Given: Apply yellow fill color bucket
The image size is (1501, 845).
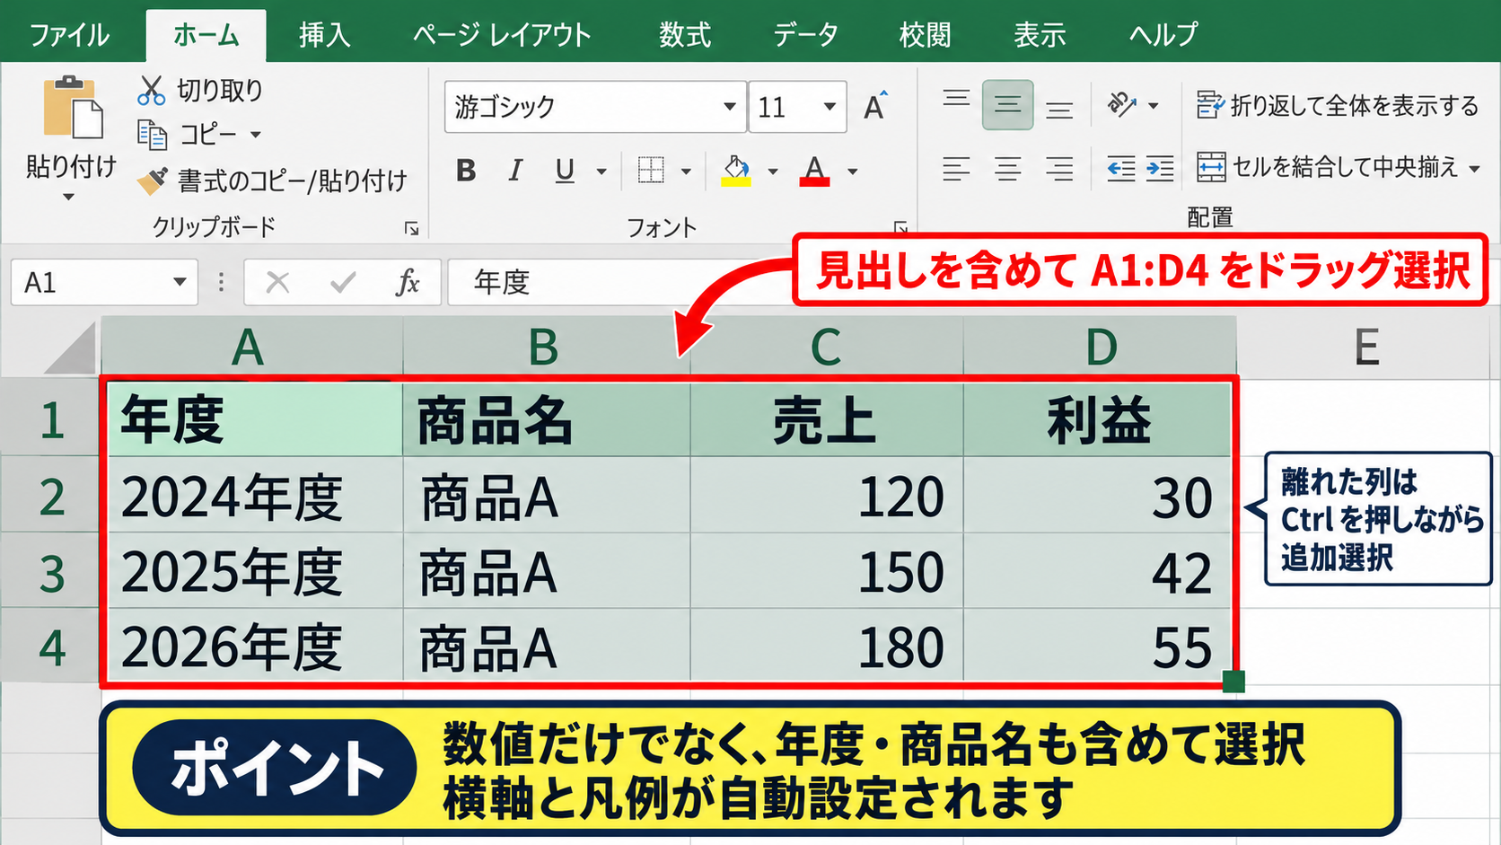Looking at the screenshot, I should click(736, 170).
